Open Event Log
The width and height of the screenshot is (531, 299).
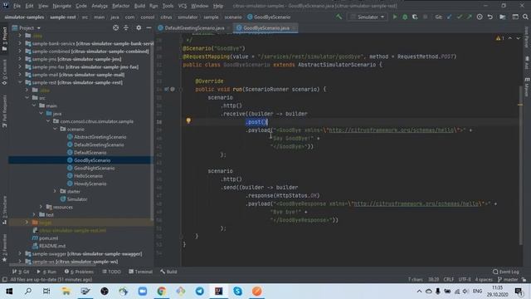pos(506,272)
